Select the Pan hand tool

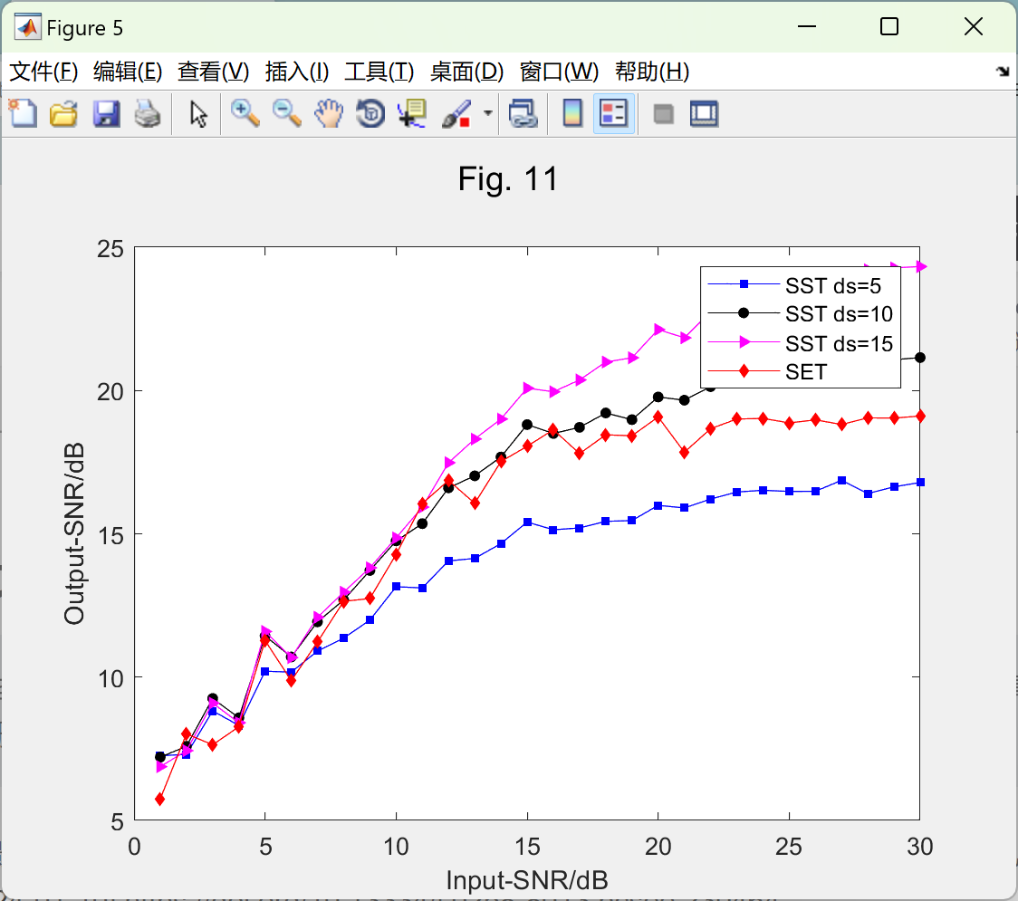329,113
